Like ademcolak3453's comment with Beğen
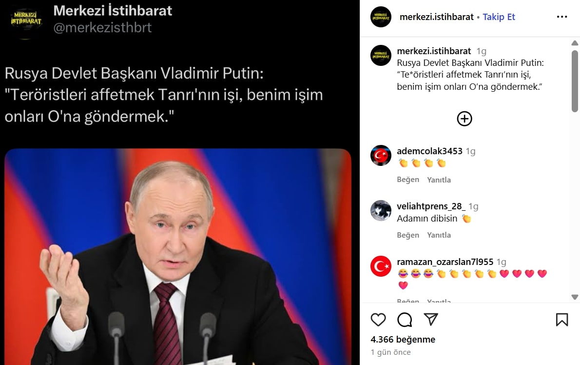Screen dimensions: 580x365 click(408, 180)
